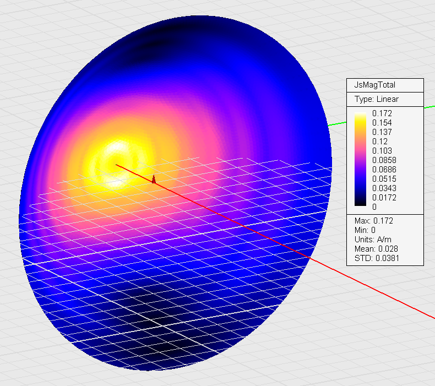435x386 pixels.
Task: Click the Max: 0.172 statistic
Action: pos(373,221)
